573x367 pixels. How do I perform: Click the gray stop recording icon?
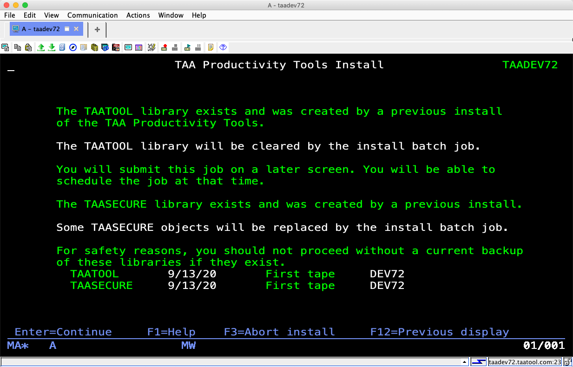pos(175,47)
